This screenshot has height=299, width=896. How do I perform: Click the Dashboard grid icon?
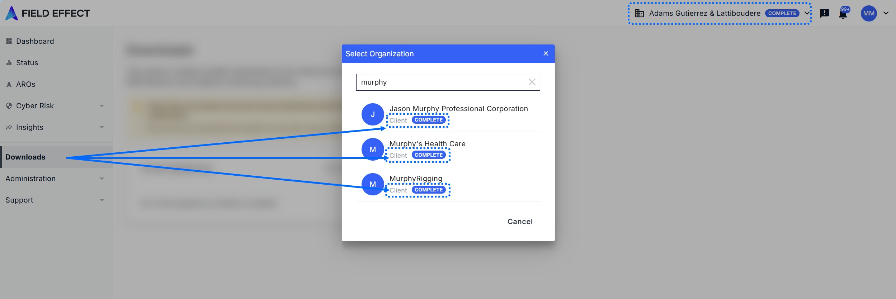(9, 41)
